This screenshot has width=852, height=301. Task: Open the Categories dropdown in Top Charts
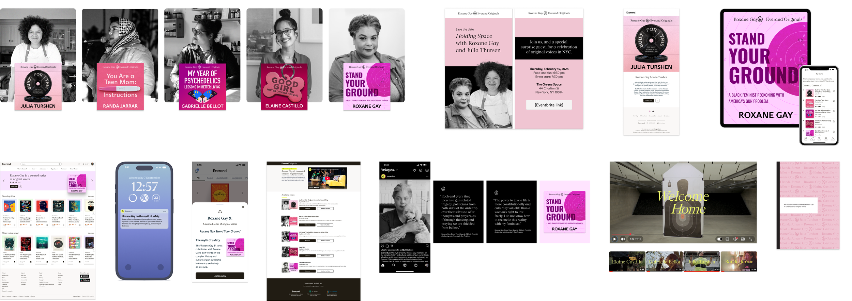coord(817,85)
